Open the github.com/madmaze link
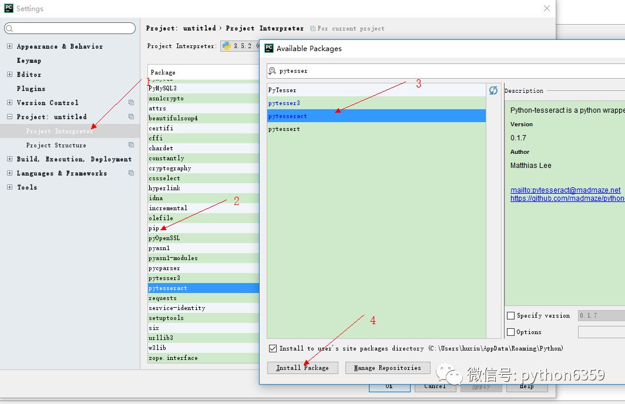The image size is (625, 404). coord(567,198)
